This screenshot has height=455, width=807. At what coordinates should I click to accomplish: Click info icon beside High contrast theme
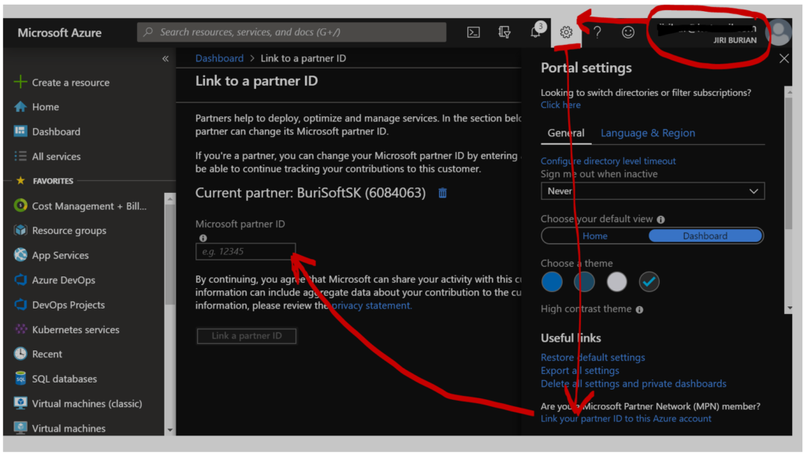point(639,309)
